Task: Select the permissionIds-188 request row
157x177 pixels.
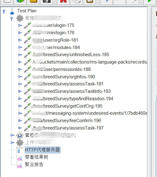Action: point(61,69)
